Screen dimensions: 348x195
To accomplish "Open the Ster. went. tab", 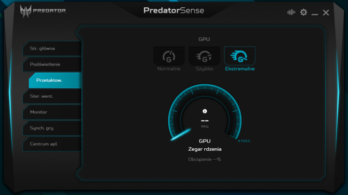I will coord(52,96).
